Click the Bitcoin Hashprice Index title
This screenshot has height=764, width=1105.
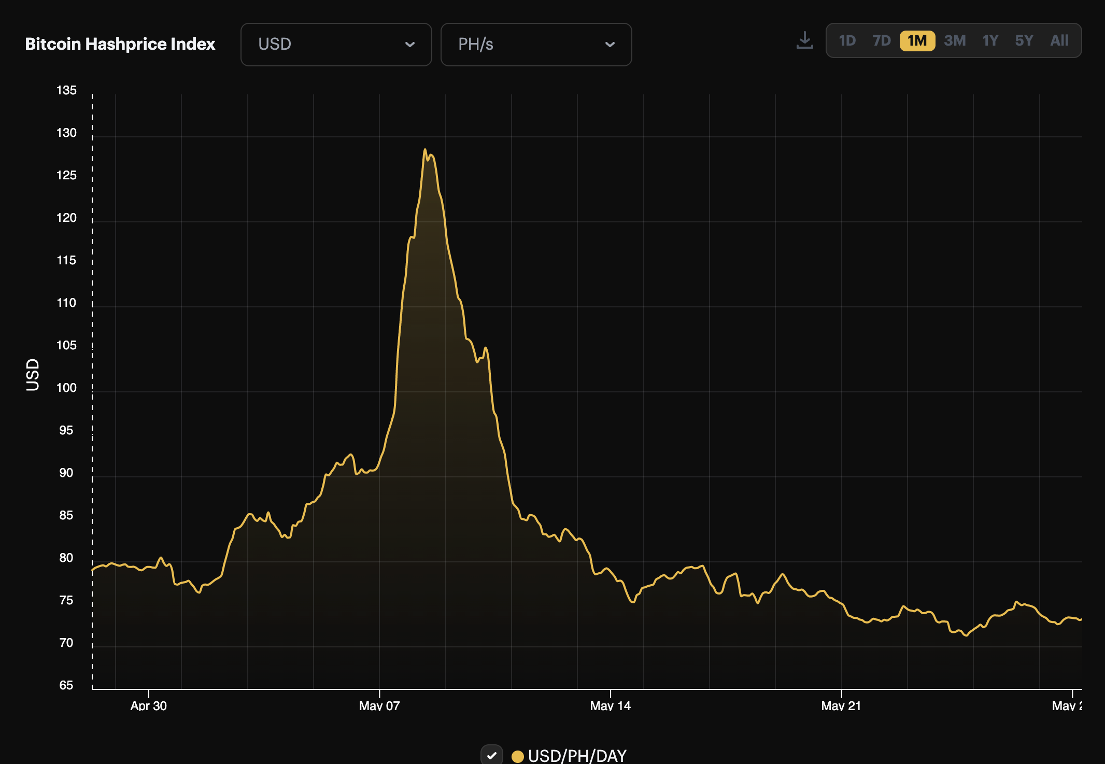[120, 44]
